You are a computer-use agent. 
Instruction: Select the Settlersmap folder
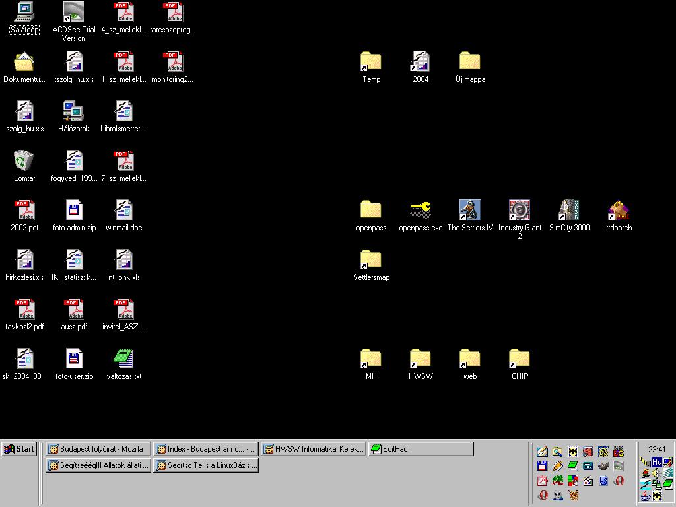371,260
